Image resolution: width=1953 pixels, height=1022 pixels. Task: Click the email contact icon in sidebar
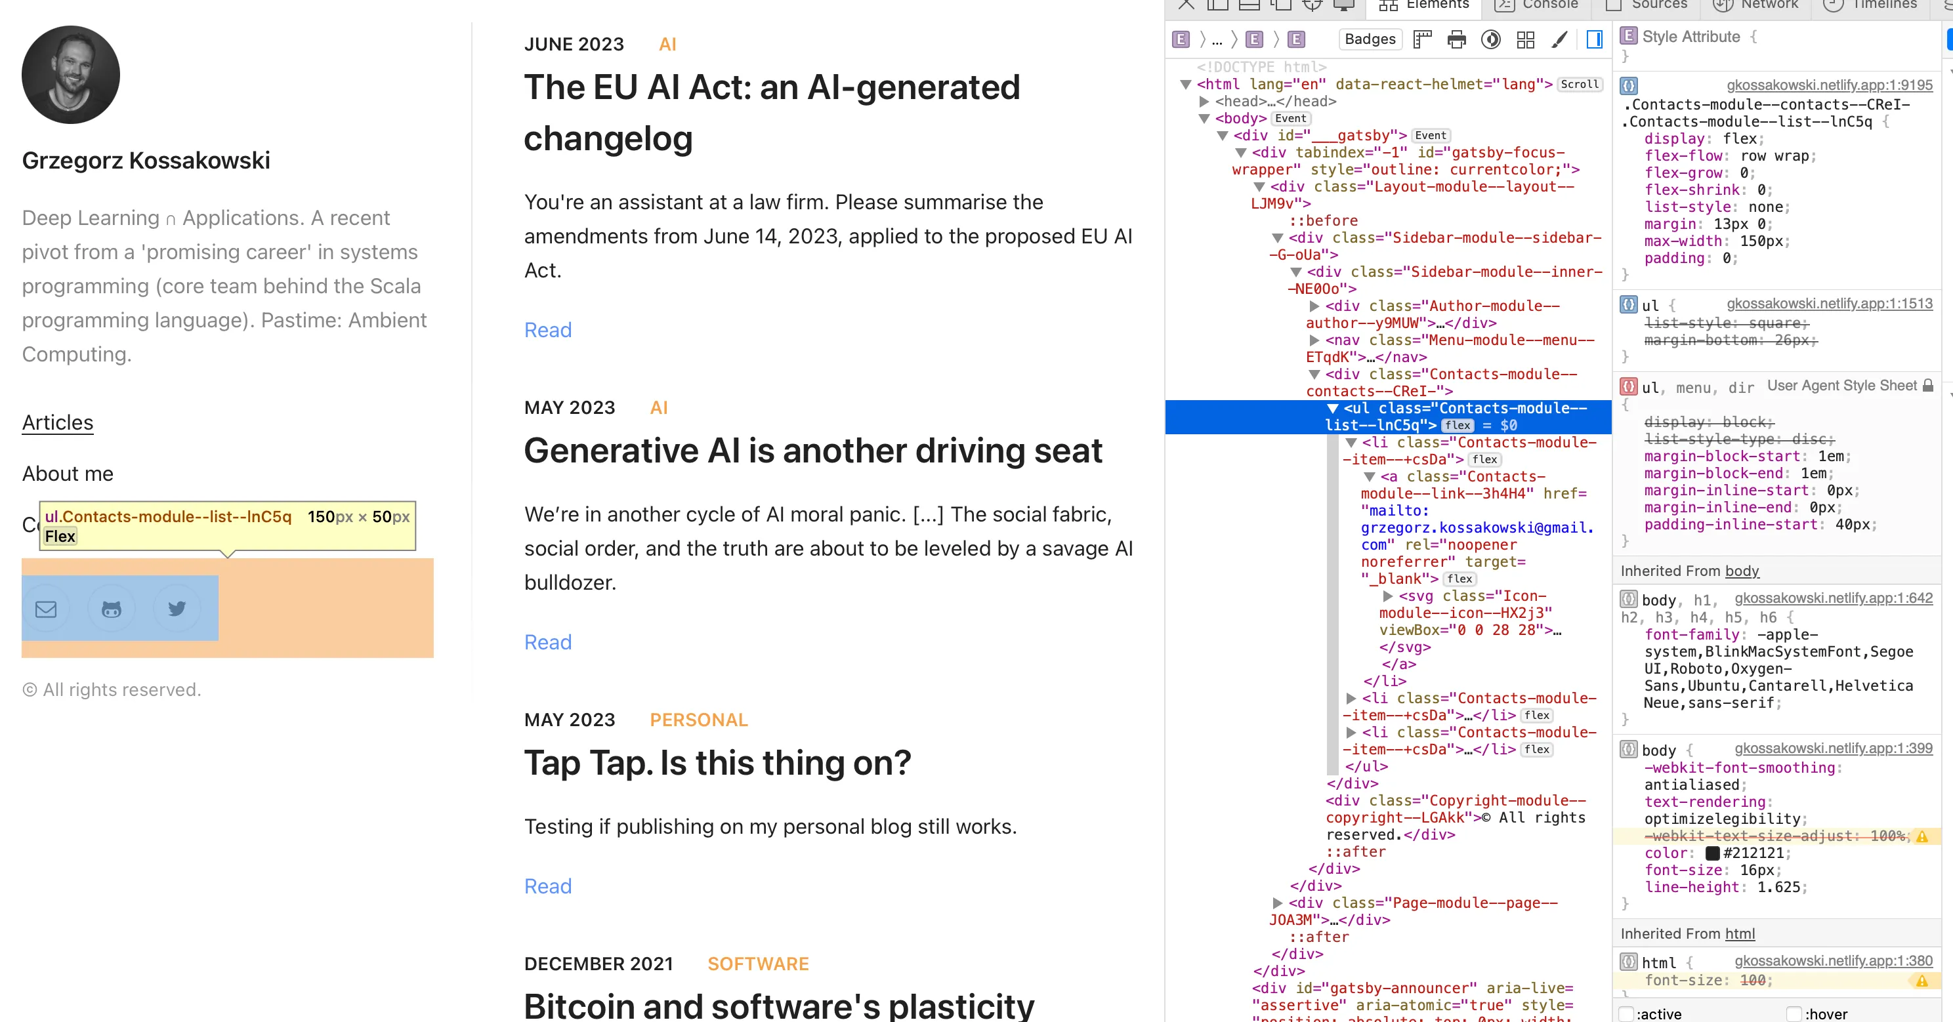46,608
